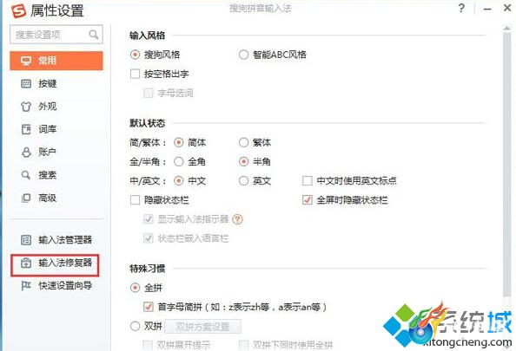The image size is (516, 351).
Task: Check 中文时使用英文标点 option
Action: [307, 180]
